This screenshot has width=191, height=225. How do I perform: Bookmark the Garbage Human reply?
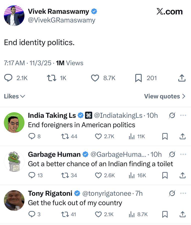pyautogui.click(x=165, y=175)
